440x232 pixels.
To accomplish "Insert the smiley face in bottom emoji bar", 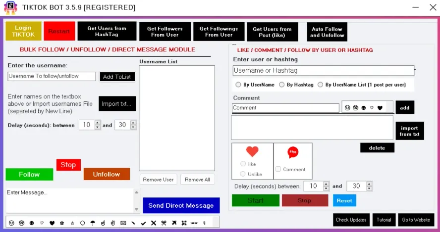I will coord(11,223).
